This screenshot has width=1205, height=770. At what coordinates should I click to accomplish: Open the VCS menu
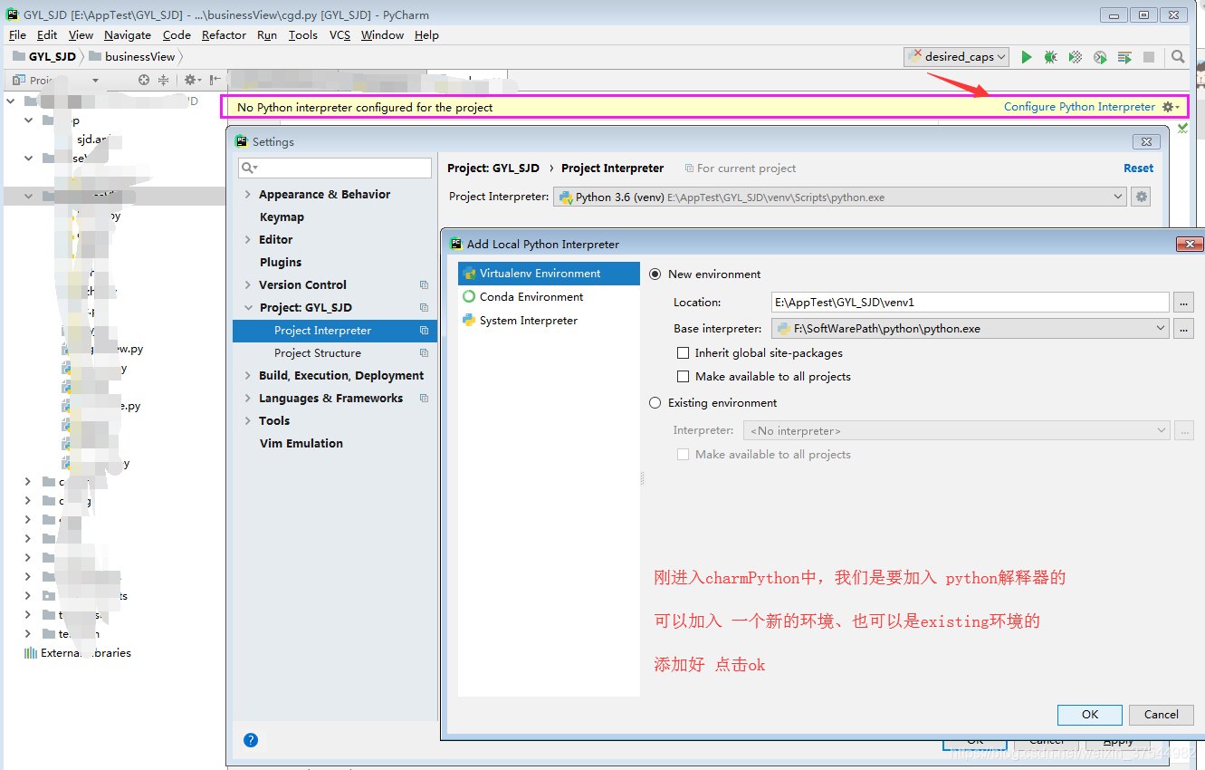tap(340, 35)
